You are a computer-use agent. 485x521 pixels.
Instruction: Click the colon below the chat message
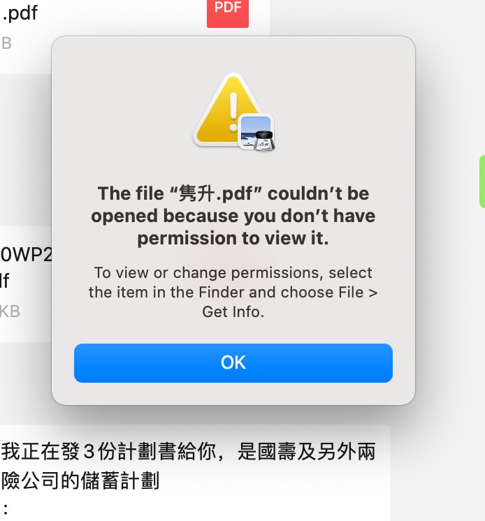tap(6, 508)
